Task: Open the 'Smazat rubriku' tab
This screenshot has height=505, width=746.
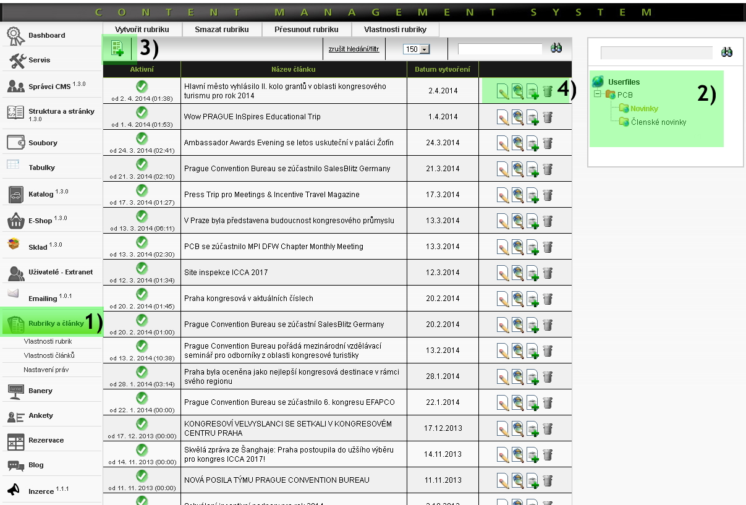Action: (222, 29)
